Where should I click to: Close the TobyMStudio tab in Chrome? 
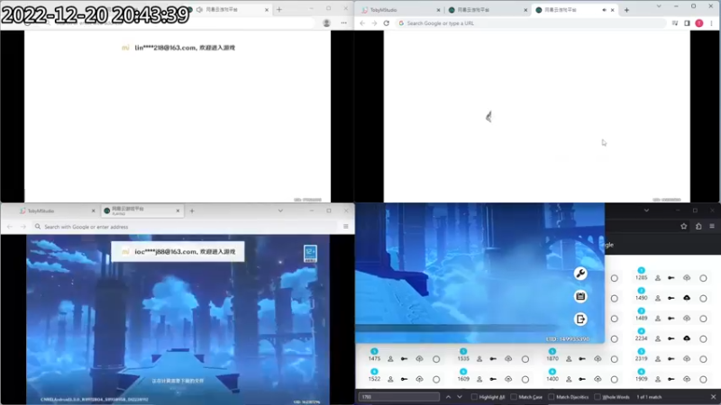click(438, 10)
